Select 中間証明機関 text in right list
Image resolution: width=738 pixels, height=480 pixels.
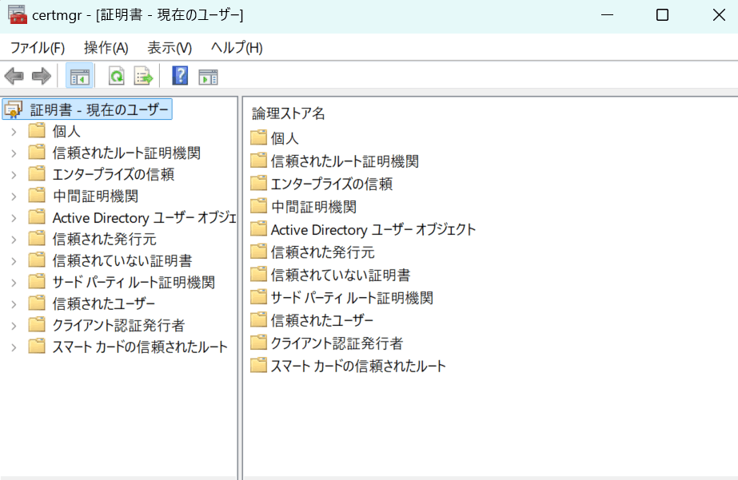click(314, 207)
